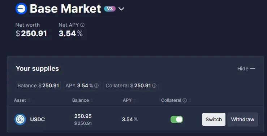Open market selector via Base Market title
The image size is (267, 136).
point(65,9)
